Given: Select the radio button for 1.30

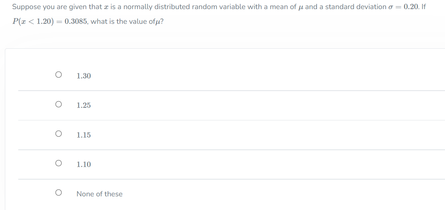Looking at the screenshot, I should click(59, 75).
